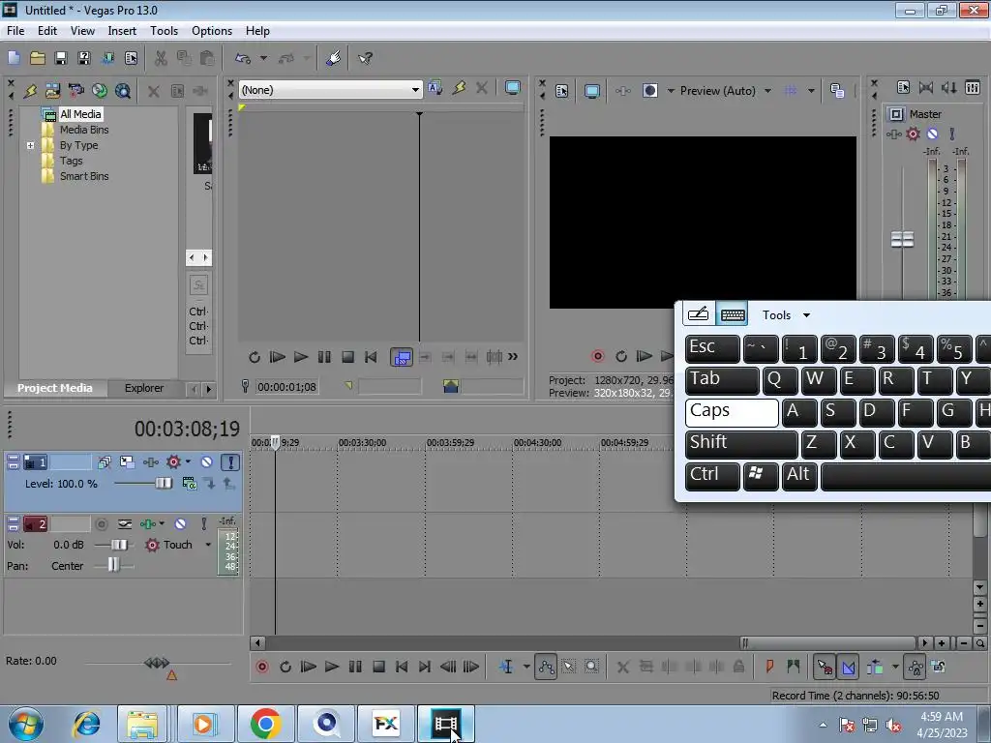
Task: Open the preview Overlays grid dropdown arrow
Action: pos(811,91)
